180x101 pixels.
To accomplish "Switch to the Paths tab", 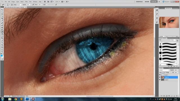I will point(172,68).
